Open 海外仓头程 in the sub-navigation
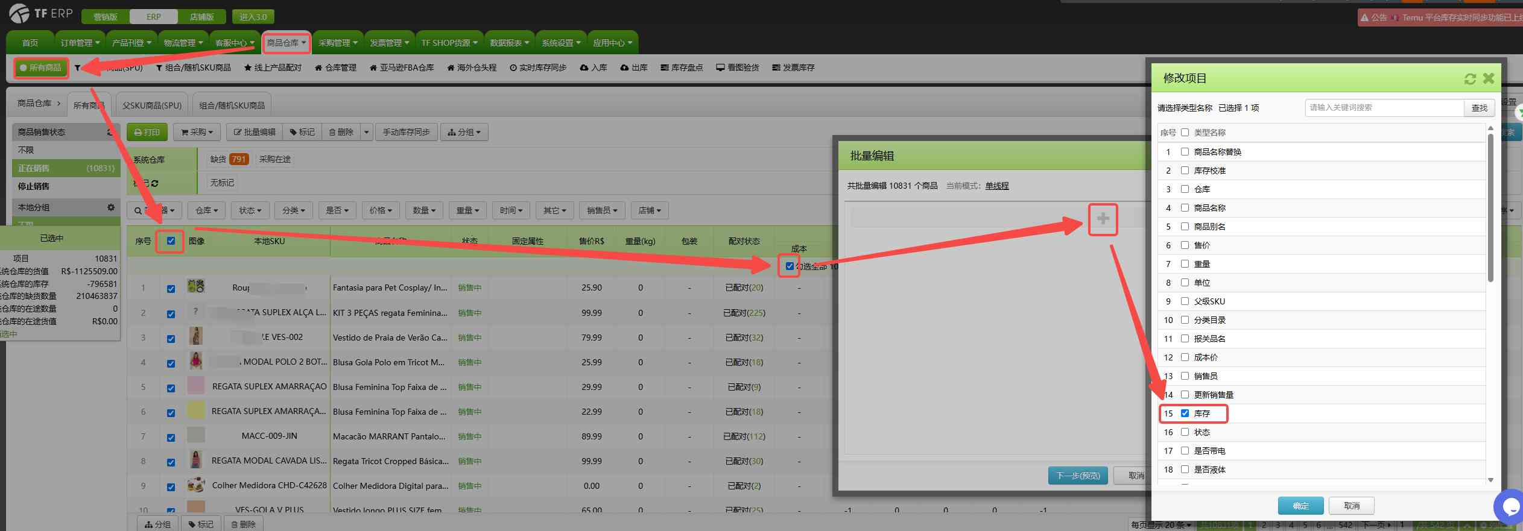1523x531 pixels. (472, 68)
